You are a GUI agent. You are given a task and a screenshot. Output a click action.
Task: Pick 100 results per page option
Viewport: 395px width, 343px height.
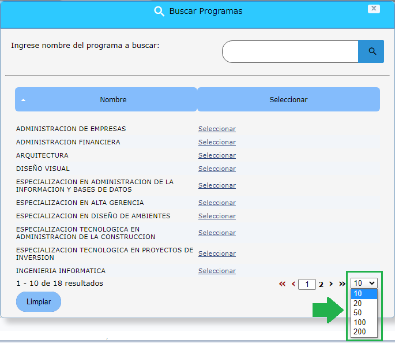[359, 322]
